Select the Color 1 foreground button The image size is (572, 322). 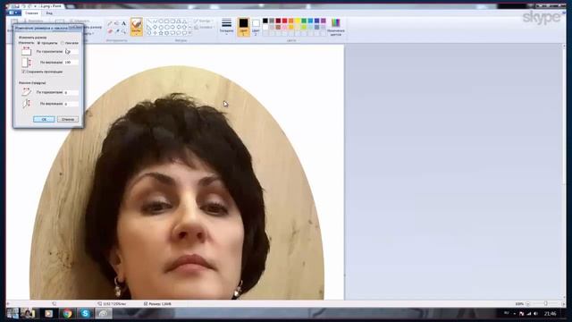pos(243,27)
